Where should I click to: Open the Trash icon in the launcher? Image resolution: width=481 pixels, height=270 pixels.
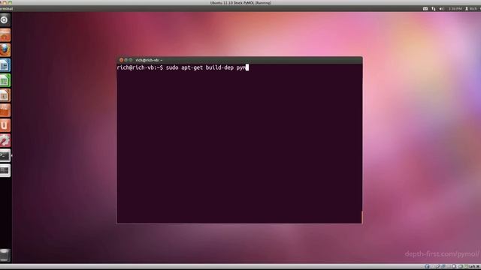pos(5,255)
